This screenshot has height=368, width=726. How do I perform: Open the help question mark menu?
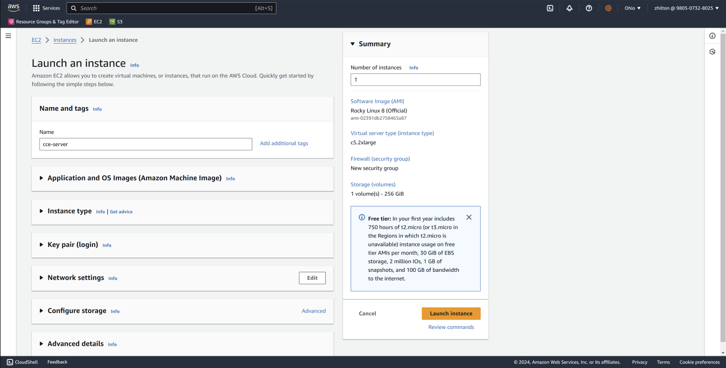[x=589, y=8]
